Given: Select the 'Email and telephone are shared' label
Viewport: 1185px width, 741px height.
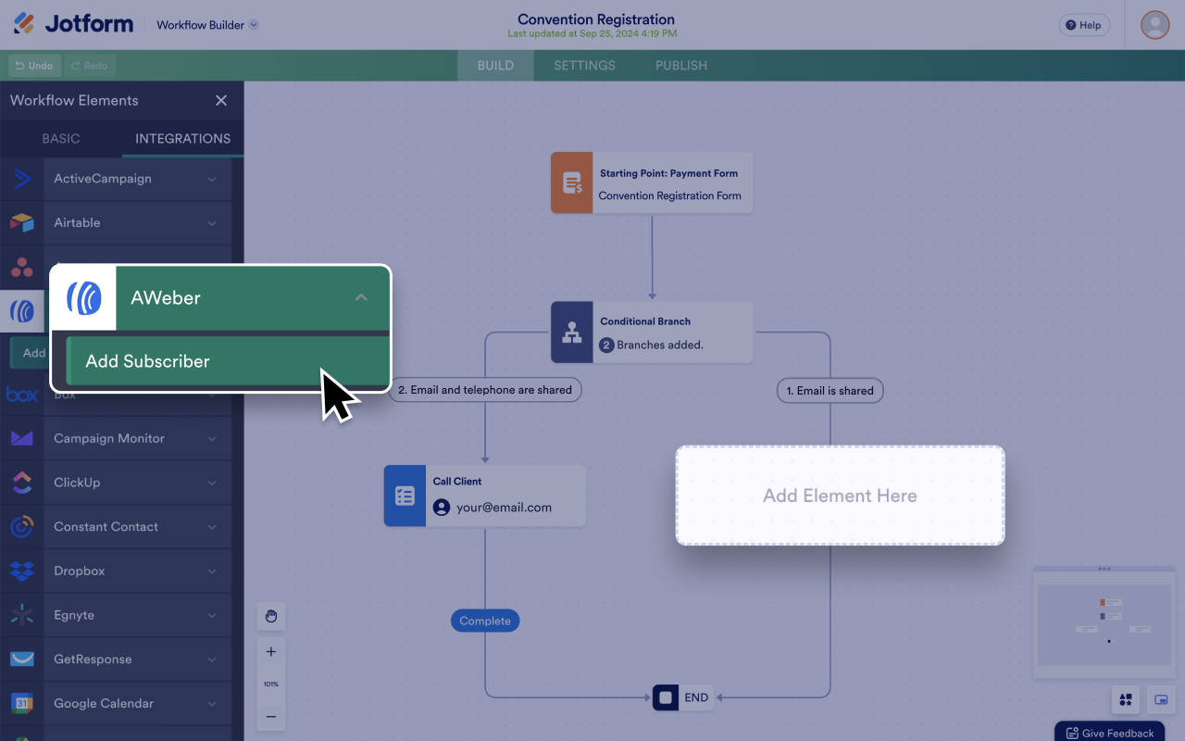Looking at the screenshot, I should point(485,390).
